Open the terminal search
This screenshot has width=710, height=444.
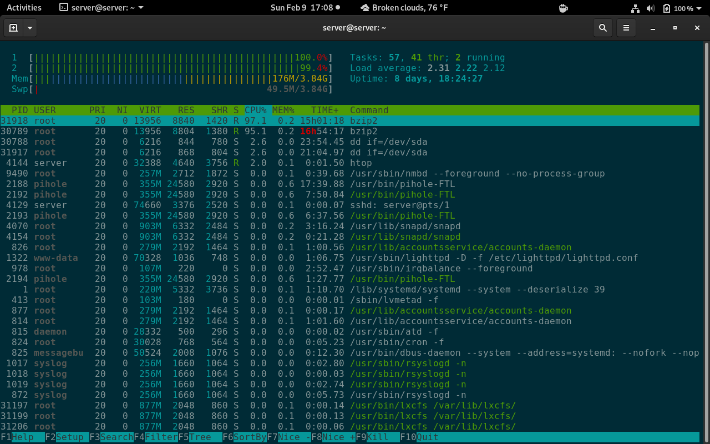603,28
